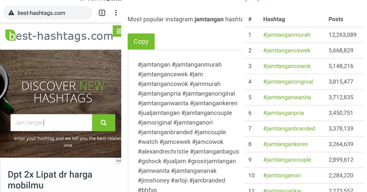
Task: Open the #jamtanganwanita hashtag link
Action: [x=287, y=98]
